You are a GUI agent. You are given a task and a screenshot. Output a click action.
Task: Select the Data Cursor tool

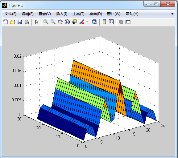click(74, 22)
